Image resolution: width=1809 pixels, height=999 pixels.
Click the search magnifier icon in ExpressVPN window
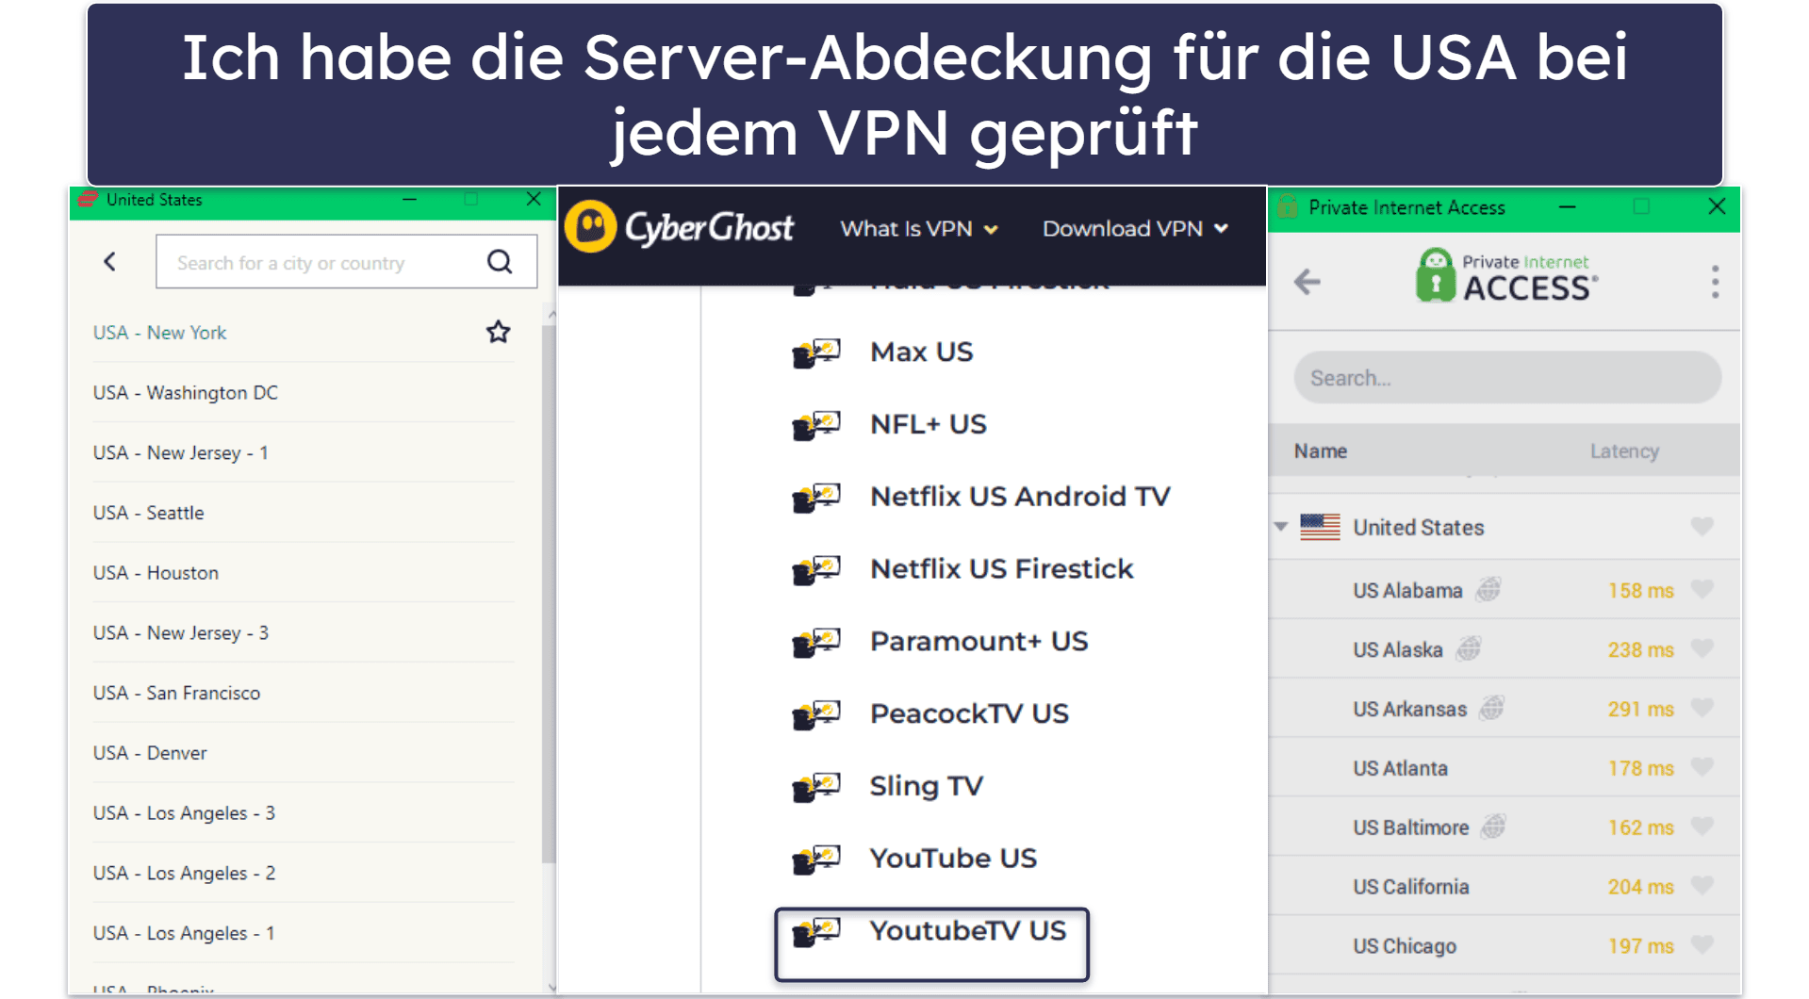[500, 262]
